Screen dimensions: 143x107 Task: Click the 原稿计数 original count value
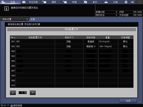click(116, 12)
